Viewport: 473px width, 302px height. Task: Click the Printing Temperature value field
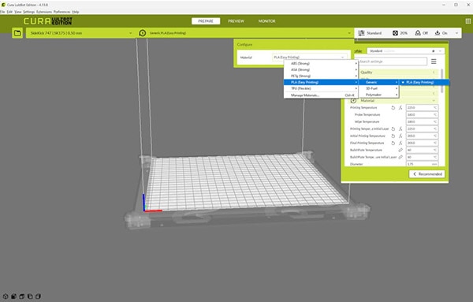click(x=422, y=107)
